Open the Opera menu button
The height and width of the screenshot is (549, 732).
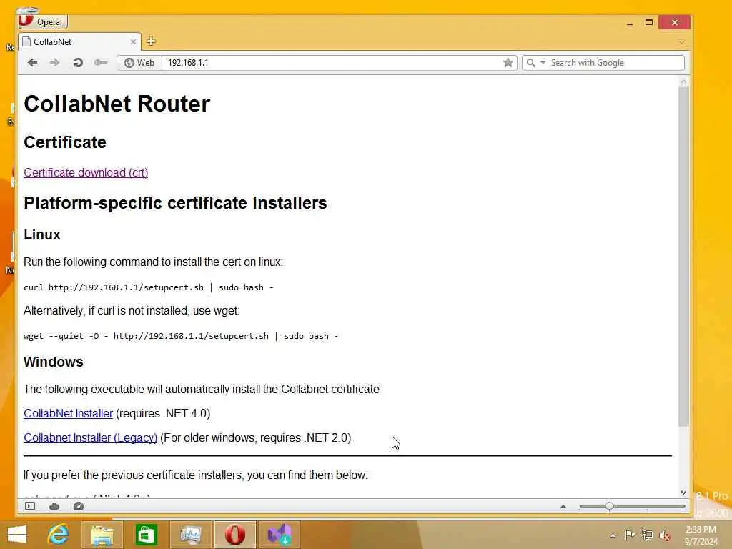[x=43, y=21]
